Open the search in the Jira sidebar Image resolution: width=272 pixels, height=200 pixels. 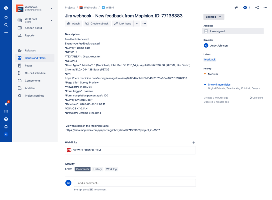click(x=6, y=25)
